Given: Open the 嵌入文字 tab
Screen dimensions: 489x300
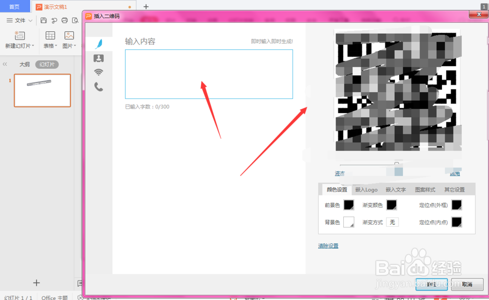Looking at the screenshot, I should click(x=396, y=190).
